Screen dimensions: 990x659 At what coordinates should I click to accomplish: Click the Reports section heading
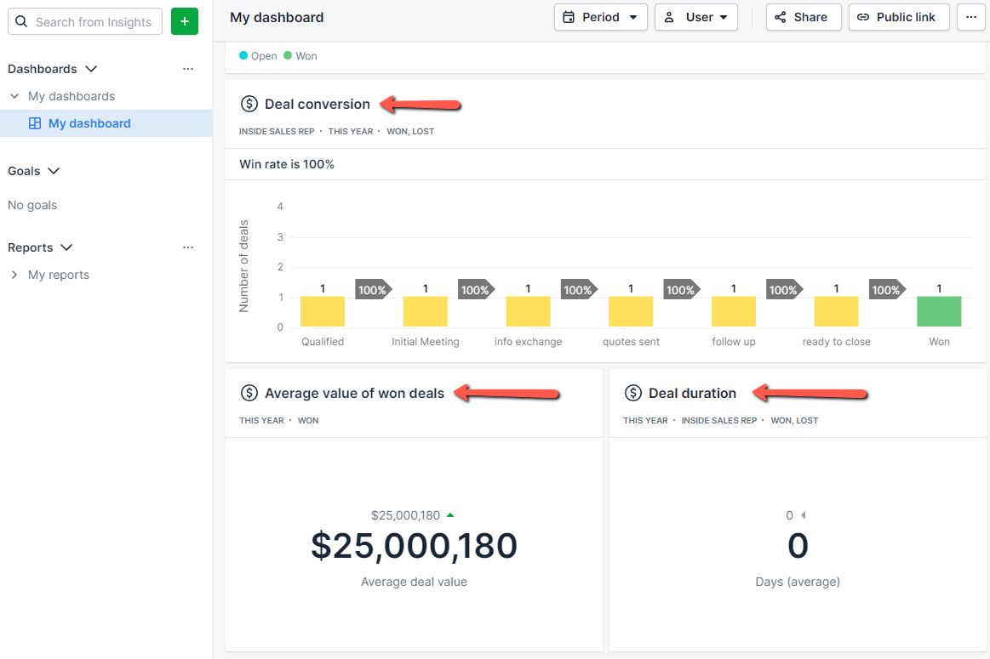[x=31, y=247]
